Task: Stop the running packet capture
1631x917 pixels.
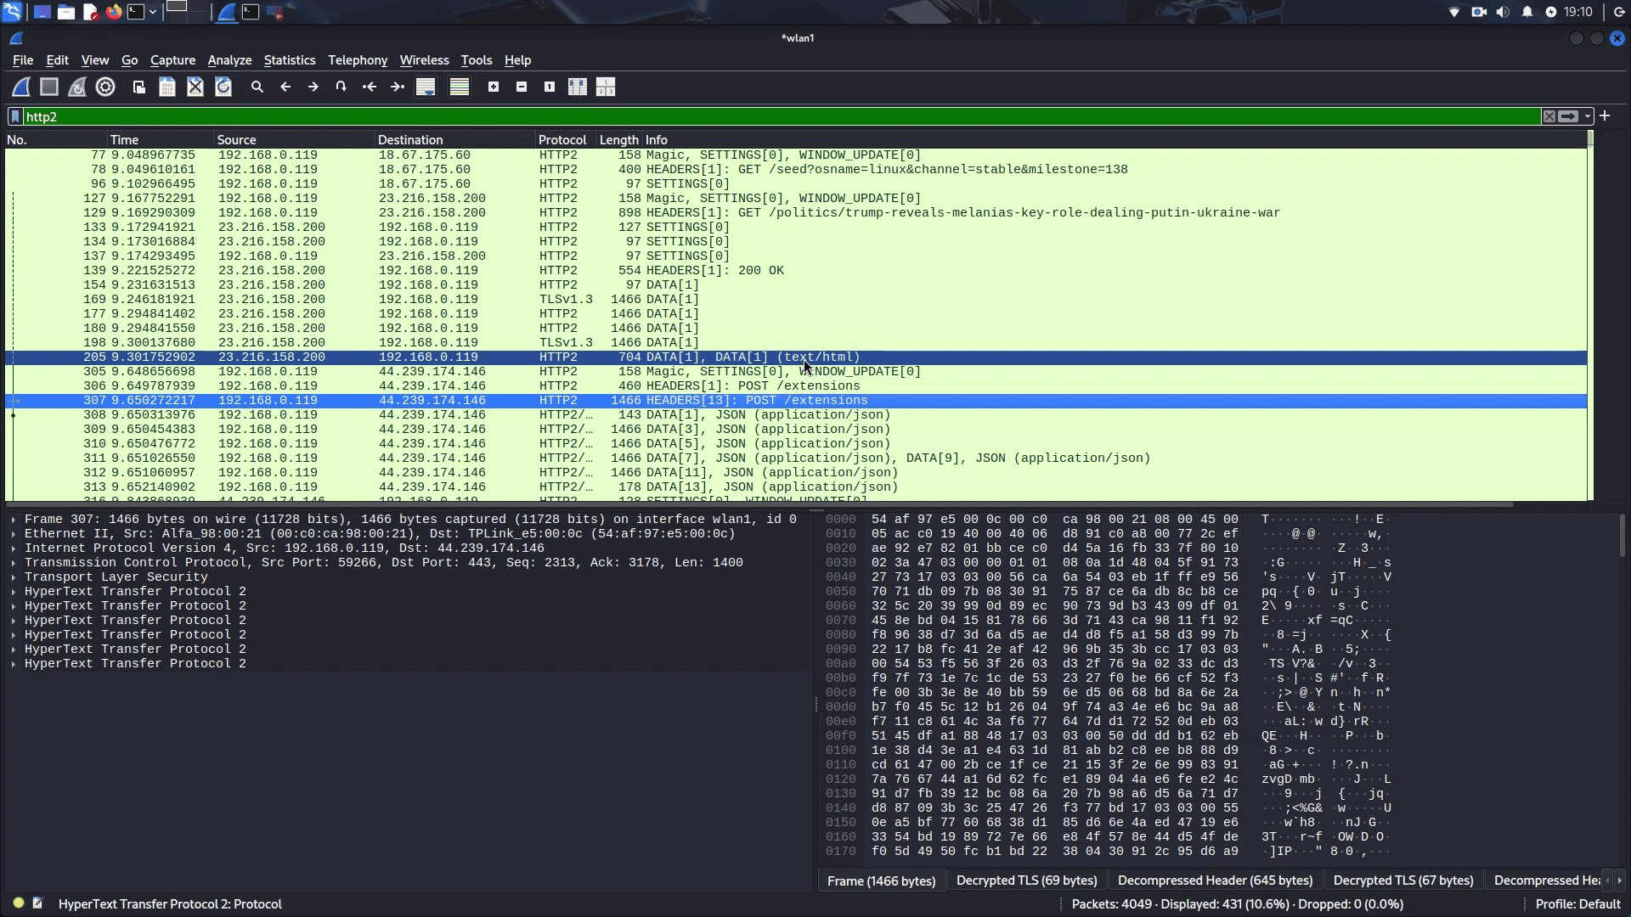Action: [49, 87]
